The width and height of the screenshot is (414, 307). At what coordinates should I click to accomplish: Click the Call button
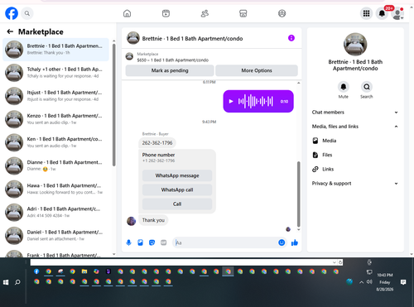(177, 204)
